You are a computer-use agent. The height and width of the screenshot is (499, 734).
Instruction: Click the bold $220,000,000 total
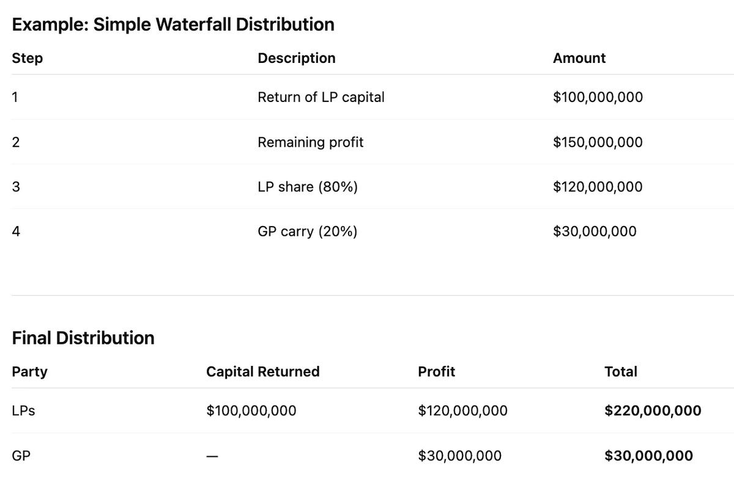pos(653,411)
